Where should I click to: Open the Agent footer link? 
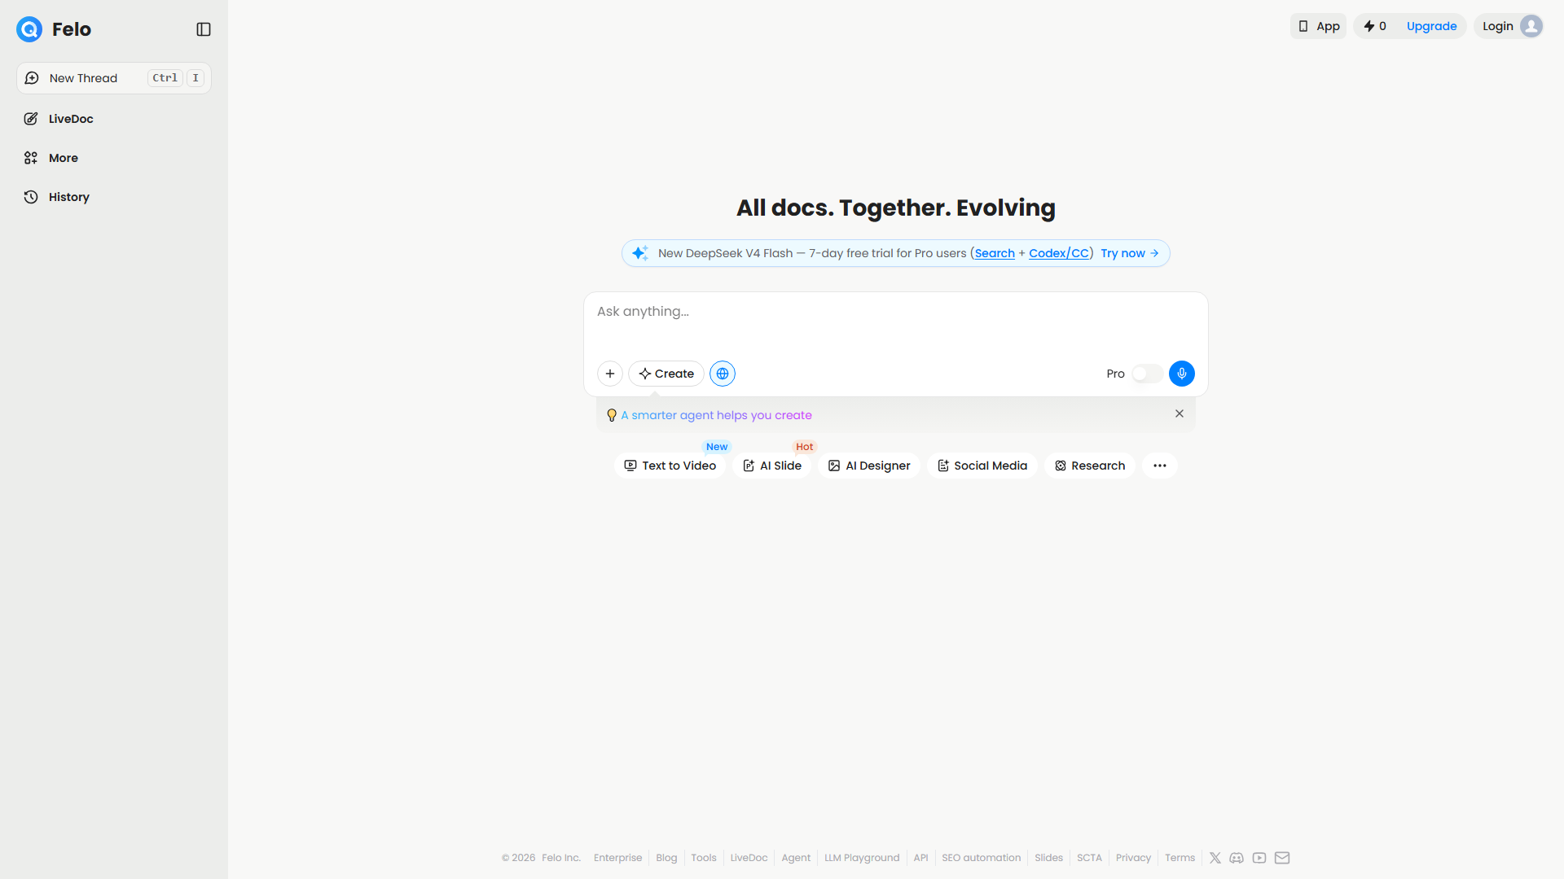click(796, 858)
